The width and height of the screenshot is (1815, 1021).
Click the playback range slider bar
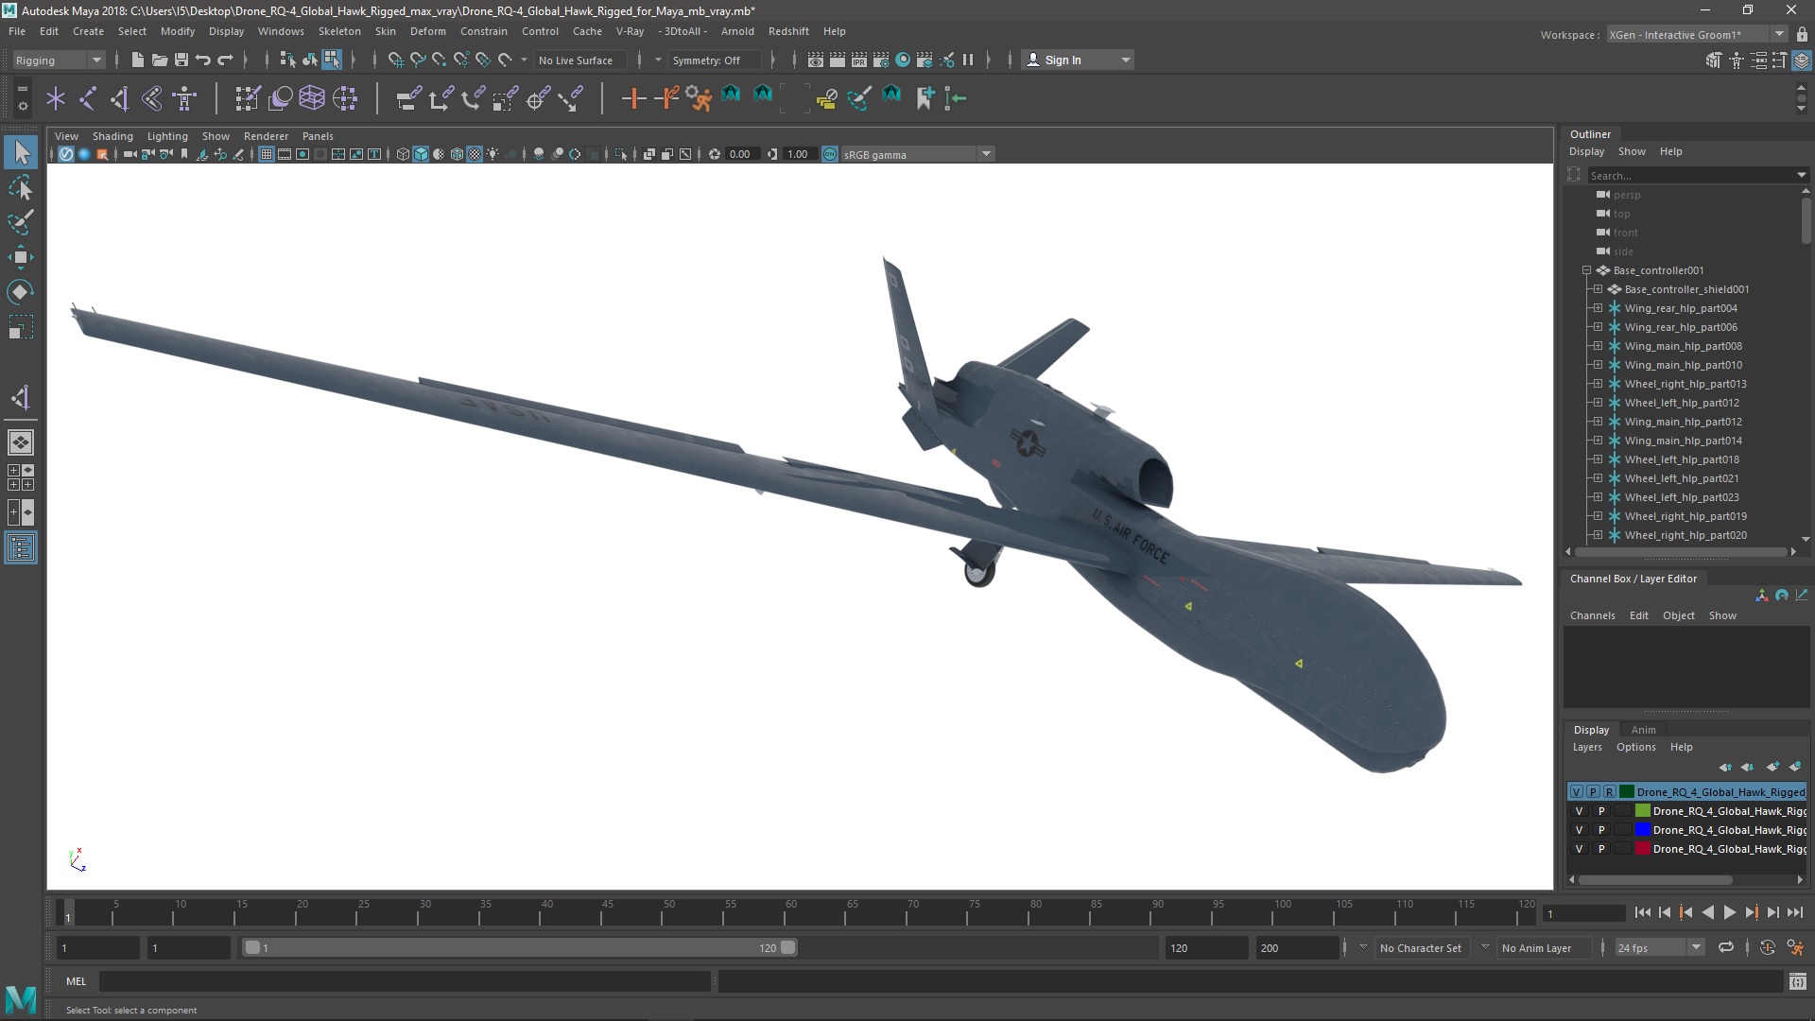click(x=520, y=947)
